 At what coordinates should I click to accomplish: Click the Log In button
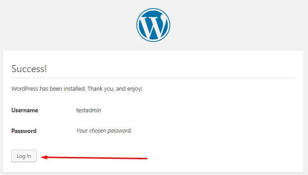click(24, 156)
